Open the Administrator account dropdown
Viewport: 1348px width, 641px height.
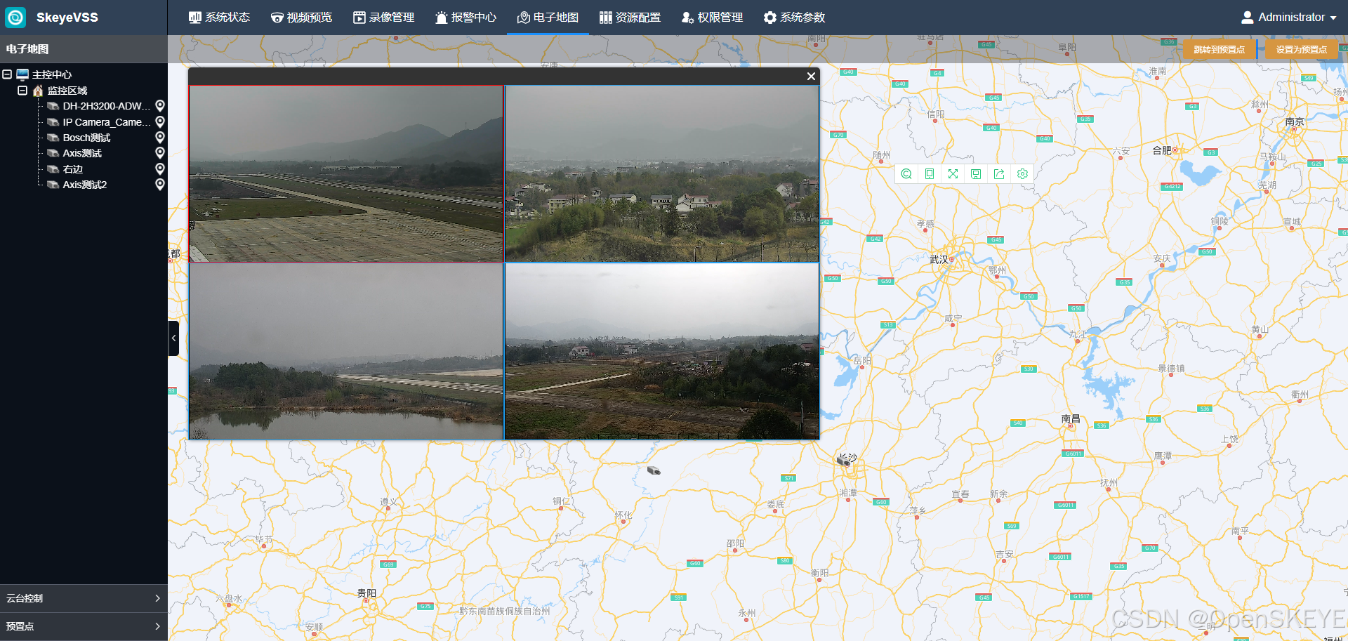point(1289,18)
